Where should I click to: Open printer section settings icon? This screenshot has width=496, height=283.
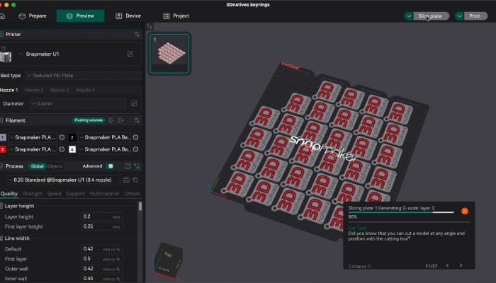click(137, 33)
